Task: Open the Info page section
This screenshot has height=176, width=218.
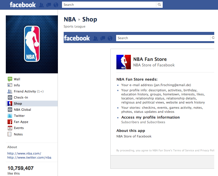Action: pos(17,85)
